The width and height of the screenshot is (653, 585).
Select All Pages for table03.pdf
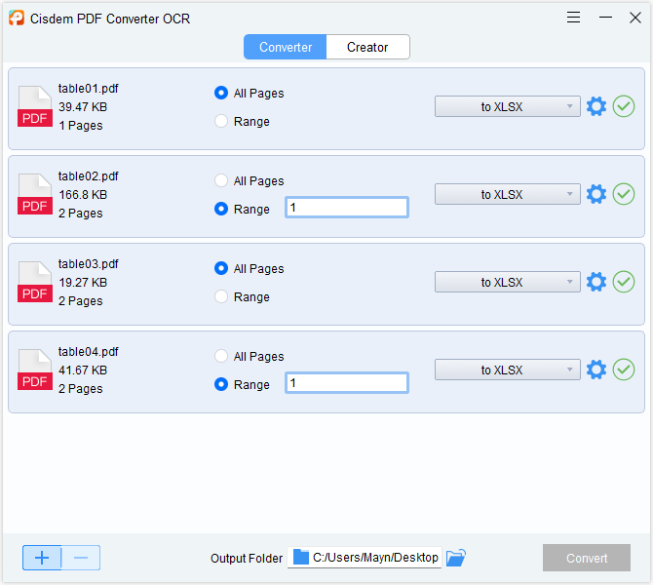(x=250, y=269)
